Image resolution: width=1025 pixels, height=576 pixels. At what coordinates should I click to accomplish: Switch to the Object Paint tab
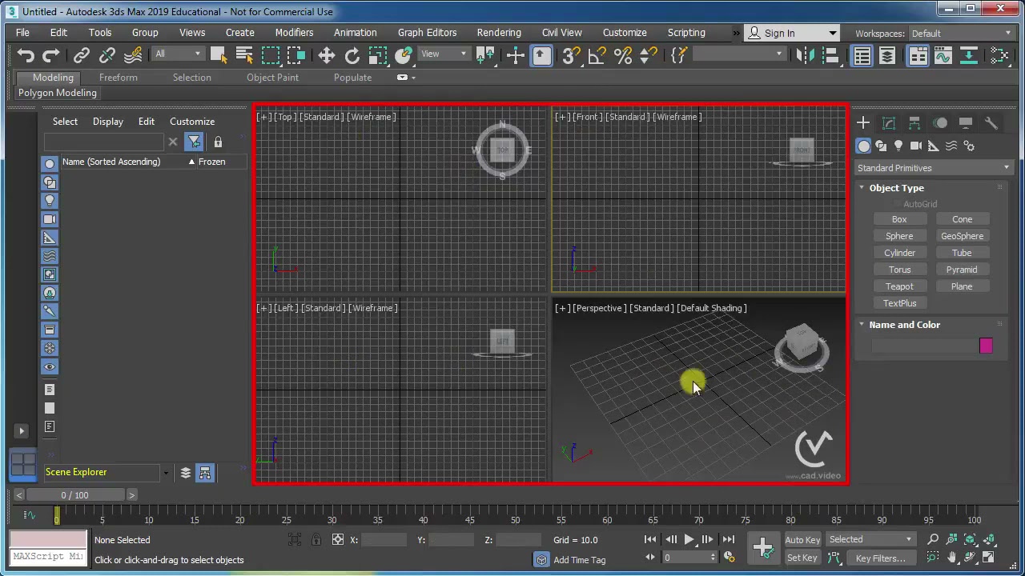[272, 78]
